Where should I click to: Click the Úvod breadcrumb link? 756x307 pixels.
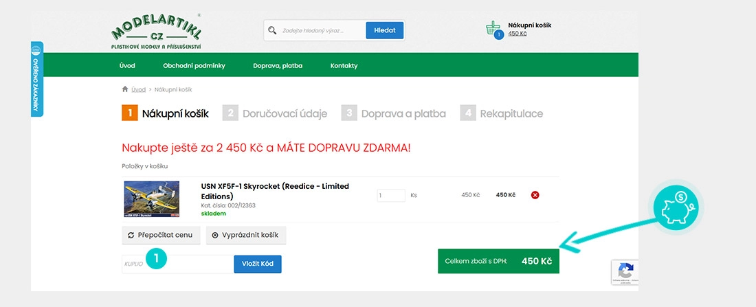[138, 90]
